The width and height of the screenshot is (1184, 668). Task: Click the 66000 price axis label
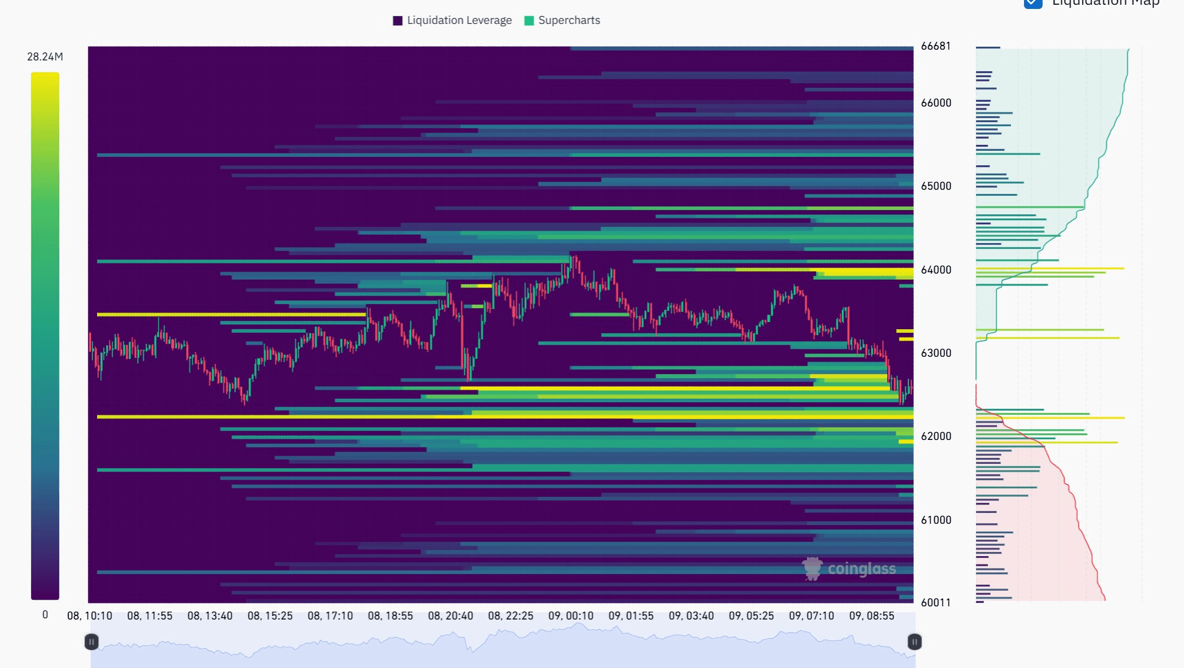936,103
